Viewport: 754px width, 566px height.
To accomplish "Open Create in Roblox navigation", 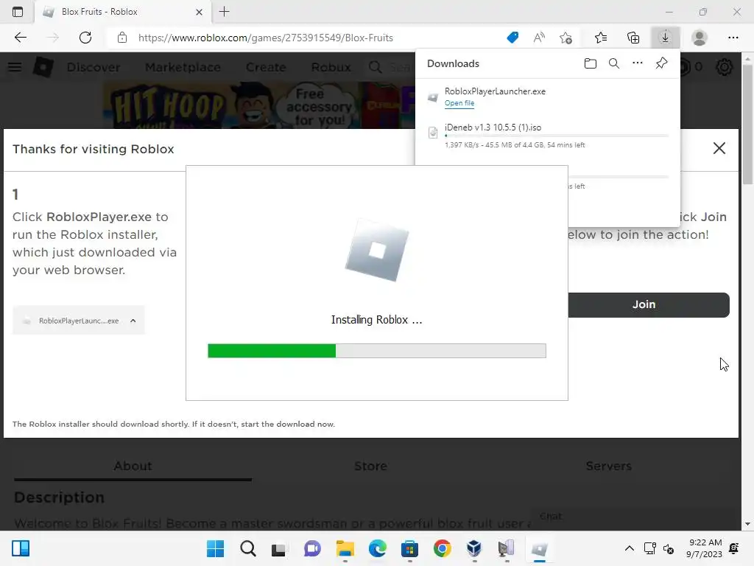I will (x=265, y=67).
